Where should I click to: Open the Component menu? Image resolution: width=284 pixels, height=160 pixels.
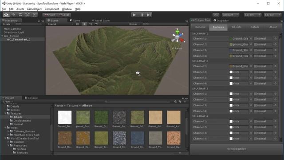point(51,9)
